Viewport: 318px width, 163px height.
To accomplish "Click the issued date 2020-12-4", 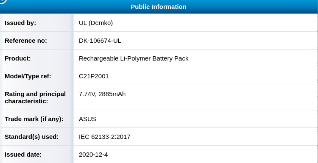I will click(93, 155).
